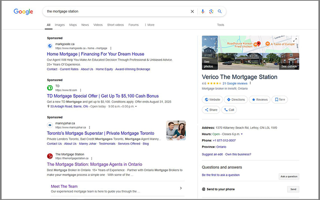
Task: Click The Mortgage Station red favicon
Action: tap(50, 156)
